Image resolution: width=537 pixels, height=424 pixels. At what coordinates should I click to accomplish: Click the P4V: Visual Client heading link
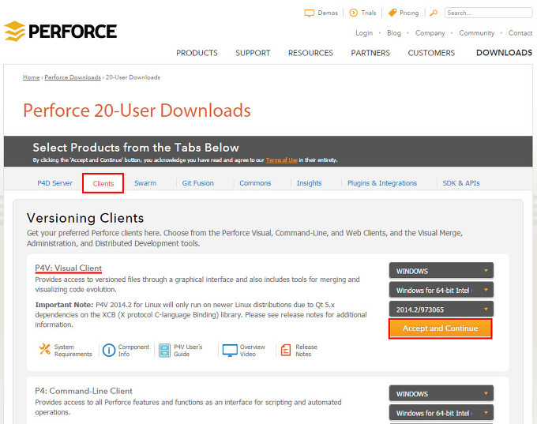[x=69, y=268]
